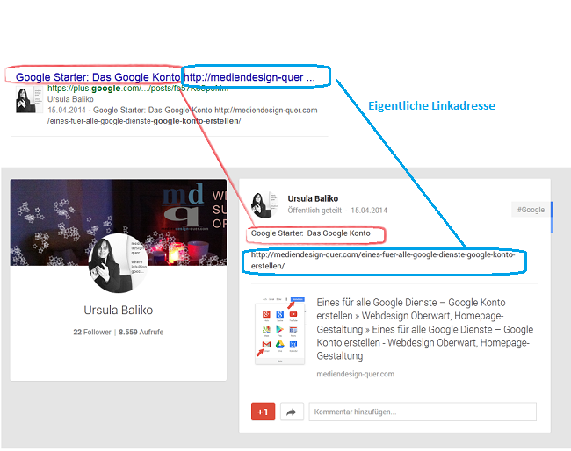The height and width of the screenshot is (451, 571).
Task: Follow the mediendesign-quer.com URL in the post body
Action: coord(383,260)
